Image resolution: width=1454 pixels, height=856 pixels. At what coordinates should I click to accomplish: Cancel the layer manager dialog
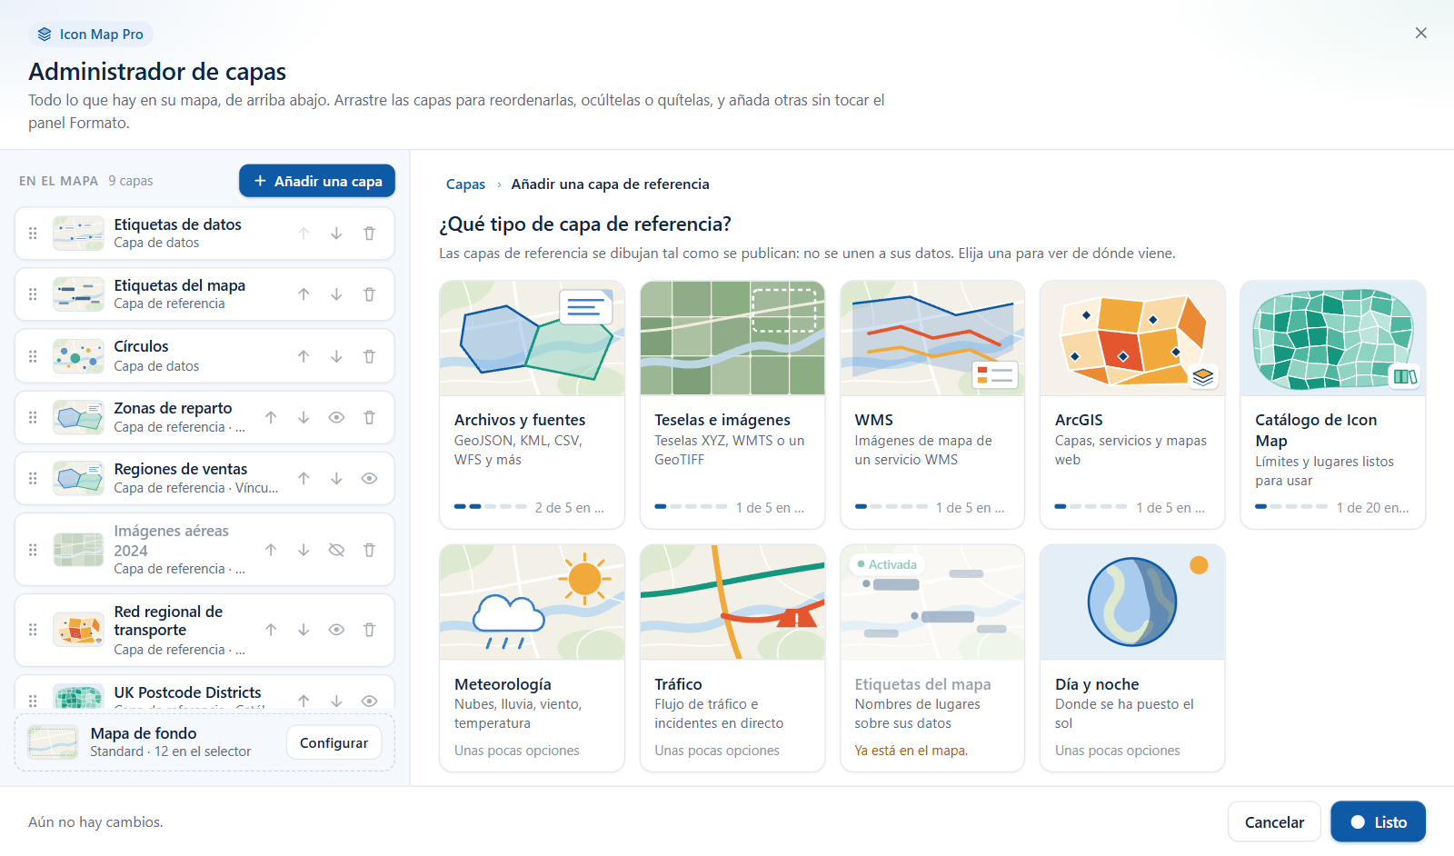coord(1274,822)
